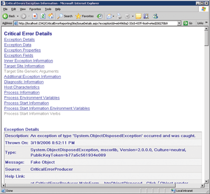This screenshot has height=194, width=210.
Task: Click the Research books icon
Action: (146, 16)
